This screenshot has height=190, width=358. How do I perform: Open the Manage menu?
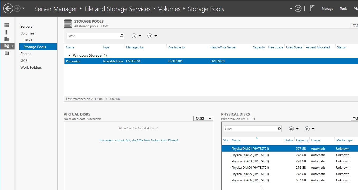tap(327, 8)
